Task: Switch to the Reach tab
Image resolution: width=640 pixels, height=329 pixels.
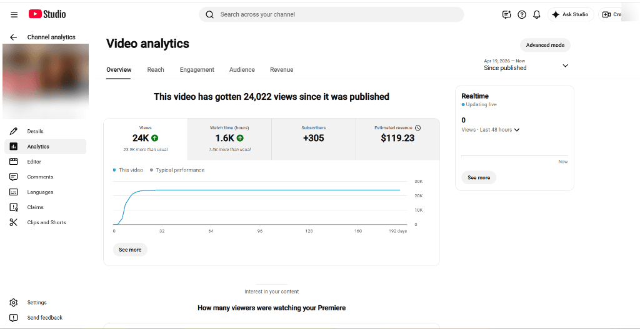Action: click(x=156, y=70)
